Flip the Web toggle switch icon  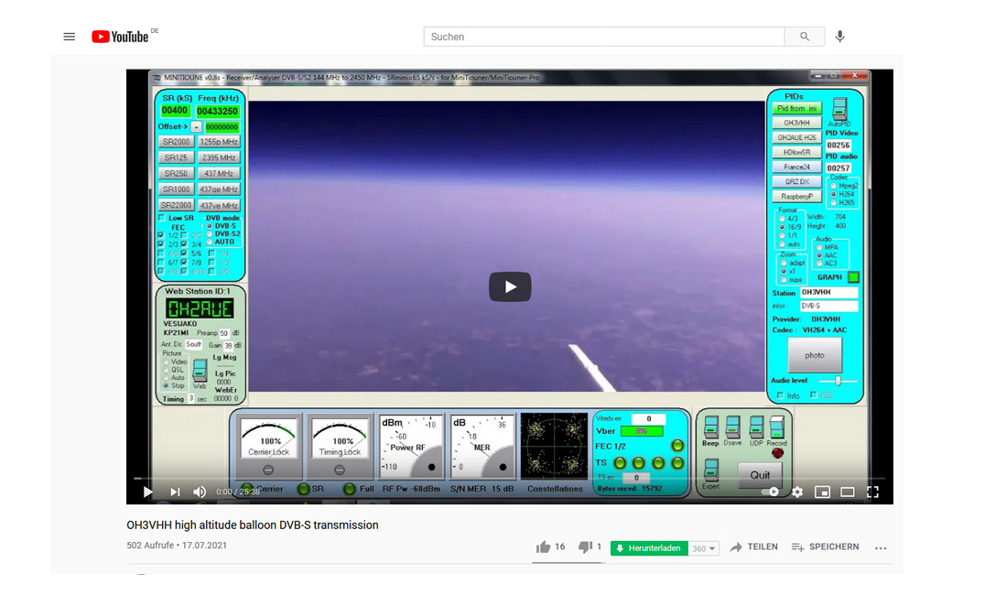point(200,371)
